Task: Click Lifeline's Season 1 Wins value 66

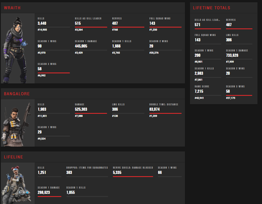Action: click(160, 173)
